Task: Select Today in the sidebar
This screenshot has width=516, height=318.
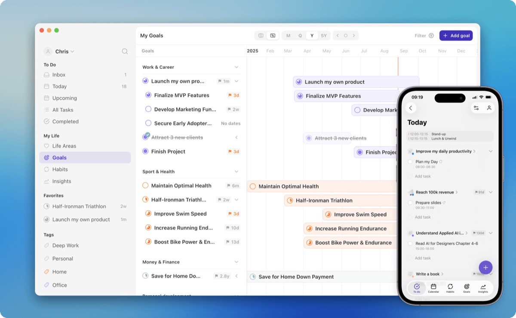Action: click(85, 86)
